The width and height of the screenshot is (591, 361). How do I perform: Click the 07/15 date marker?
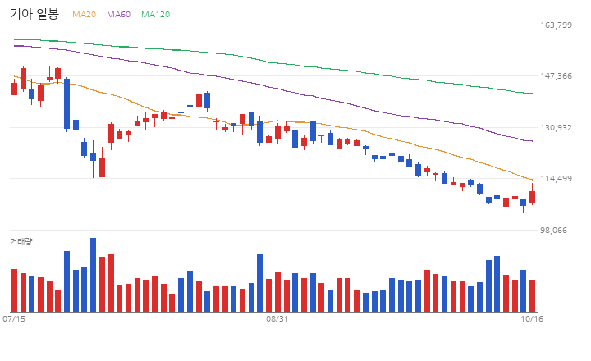point(14,319)
